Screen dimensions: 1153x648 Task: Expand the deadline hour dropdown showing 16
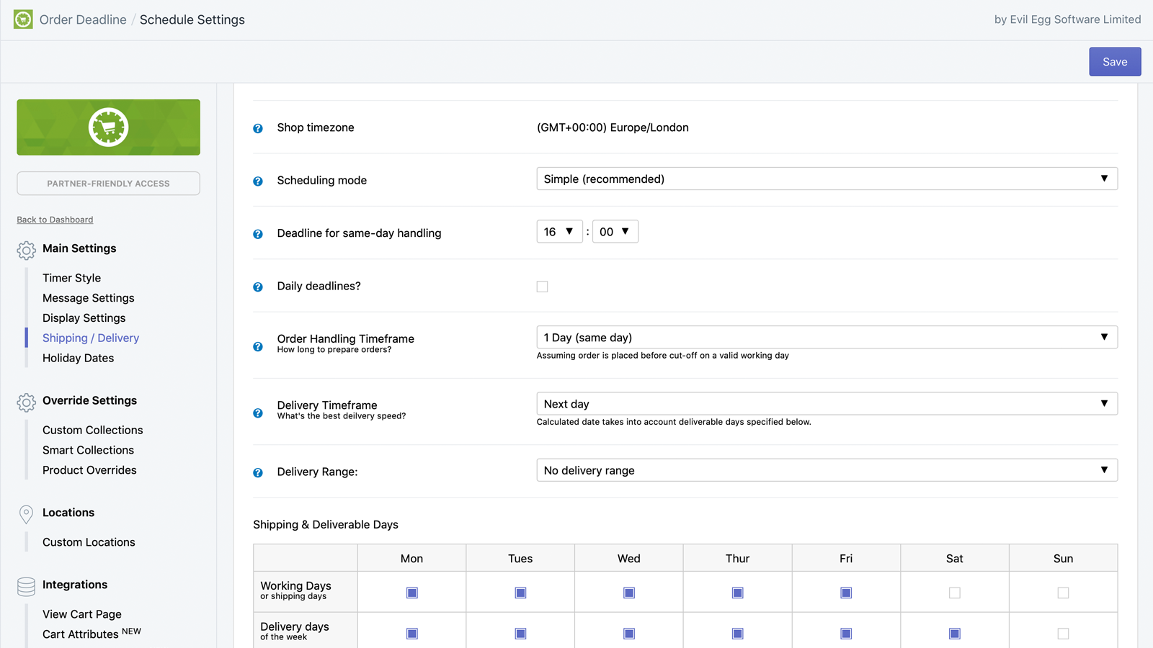[x=559, y=232]
